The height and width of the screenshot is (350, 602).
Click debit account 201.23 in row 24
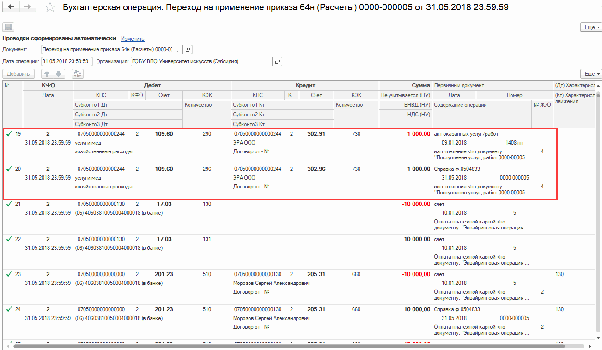(164, 309)
